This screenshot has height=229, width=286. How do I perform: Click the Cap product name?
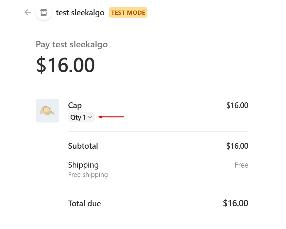(x=75, y=106)
